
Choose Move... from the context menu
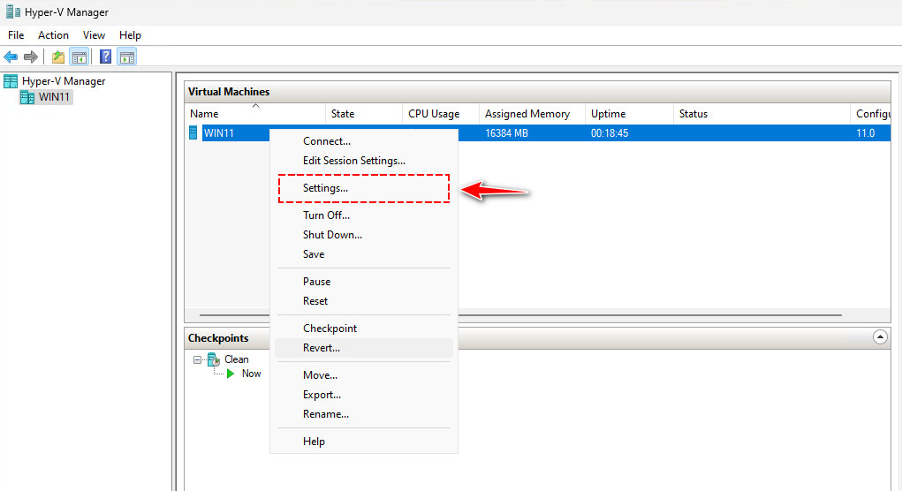click(364, 374)
